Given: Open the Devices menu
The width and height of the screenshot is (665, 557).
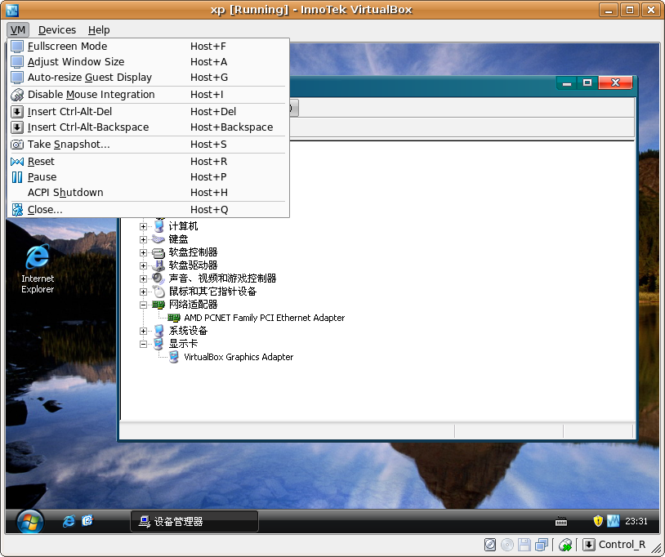Looking at the screenshot, I should 57,30.
